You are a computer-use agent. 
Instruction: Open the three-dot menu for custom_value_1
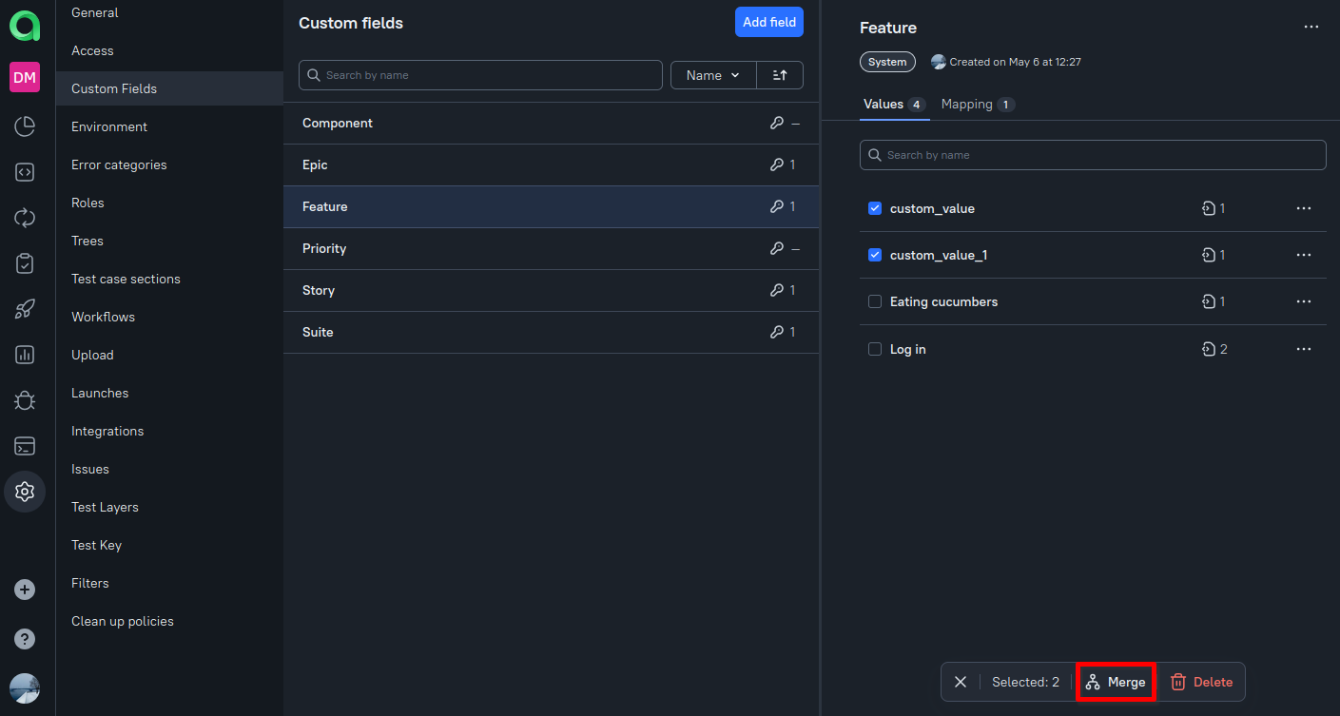tap(1303, 255)
